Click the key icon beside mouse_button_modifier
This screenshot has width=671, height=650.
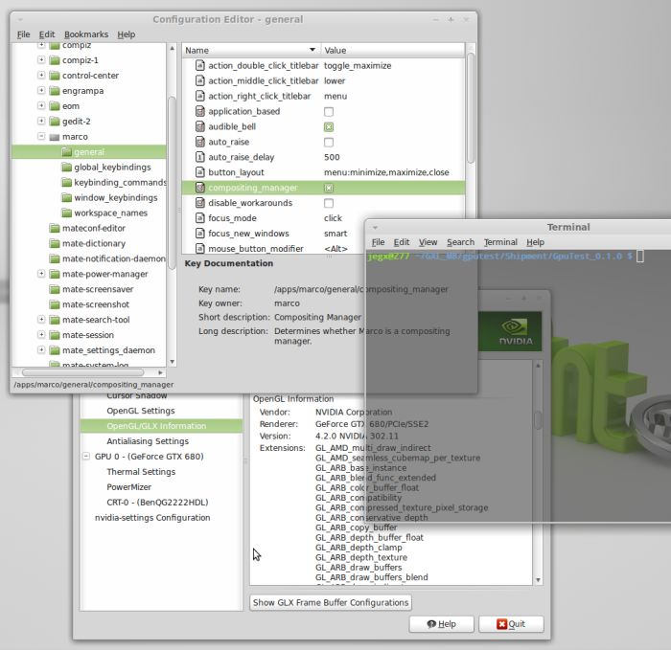coord(199,248)
